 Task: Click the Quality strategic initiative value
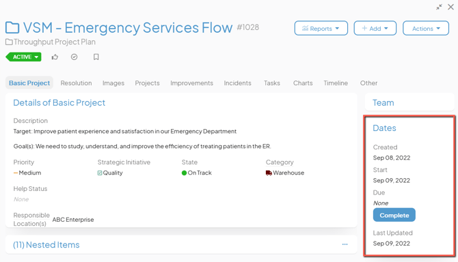coord(113,173)
